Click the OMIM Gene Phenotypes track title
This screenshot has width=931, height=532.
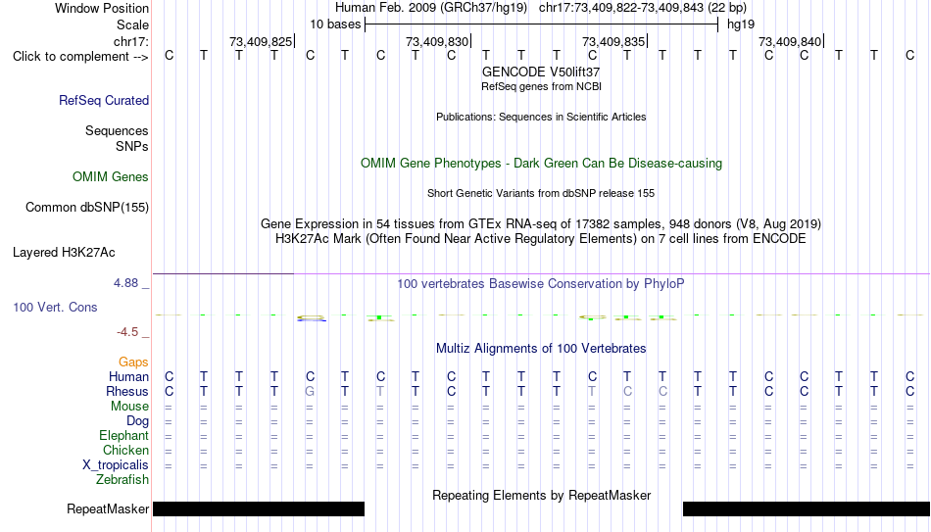[541, 164]
